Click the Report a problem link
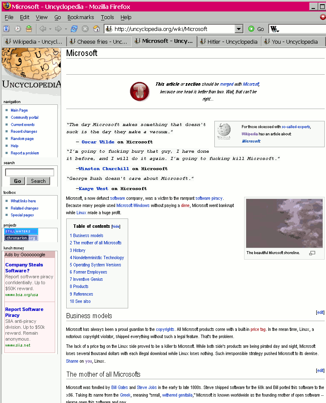Image resolution: width=326 pixels, height=403 pixels. coord(25,153)
